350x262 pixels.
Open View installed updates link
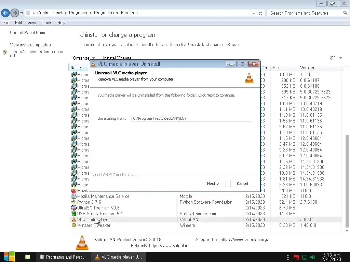point(30,45)
